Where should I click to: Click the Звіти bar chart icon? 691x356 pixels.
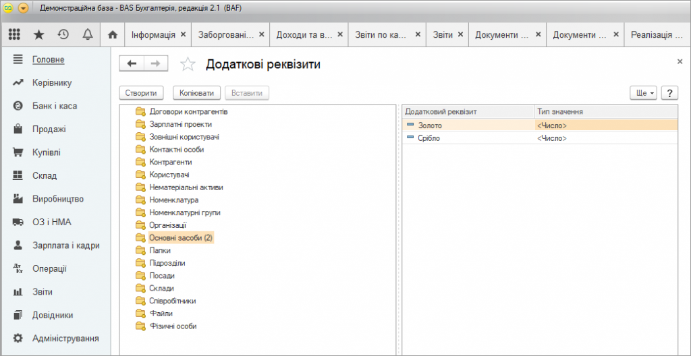(18, 292)
